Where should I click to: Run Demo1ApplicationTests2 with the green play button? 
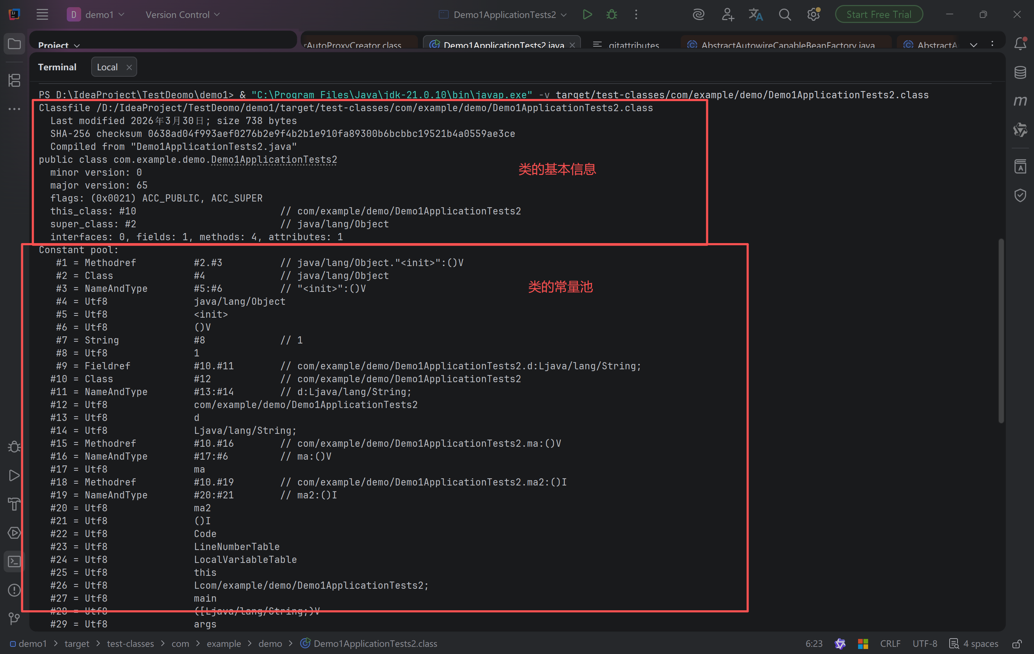(x=587, y=15)
